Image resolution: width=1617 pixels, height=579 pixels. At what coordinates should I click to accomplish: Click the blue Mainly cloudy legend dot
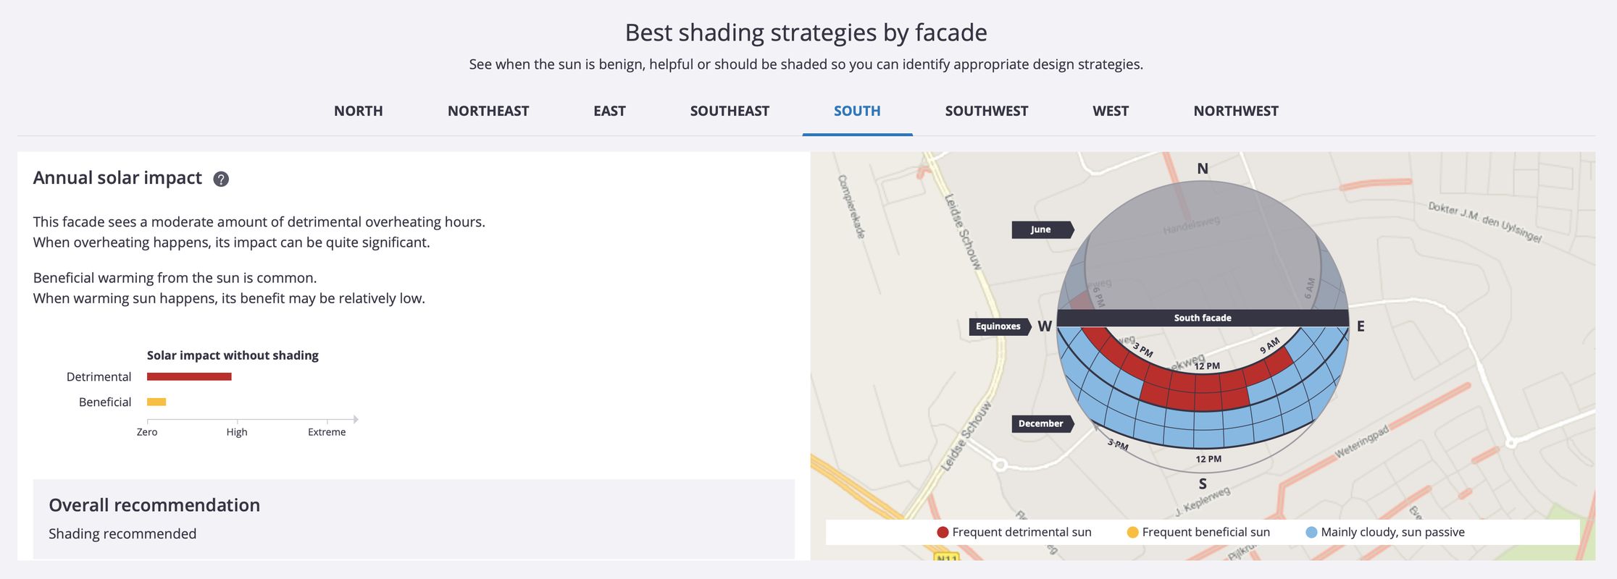1311,533
